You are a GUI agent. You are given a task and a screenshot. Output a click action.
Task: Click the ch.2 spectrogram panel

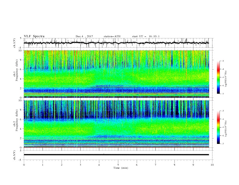[116, 124]
